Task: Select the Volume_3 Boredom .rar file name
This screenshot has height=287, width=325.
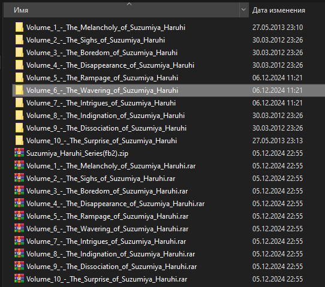Action: (x=107, y=191)
